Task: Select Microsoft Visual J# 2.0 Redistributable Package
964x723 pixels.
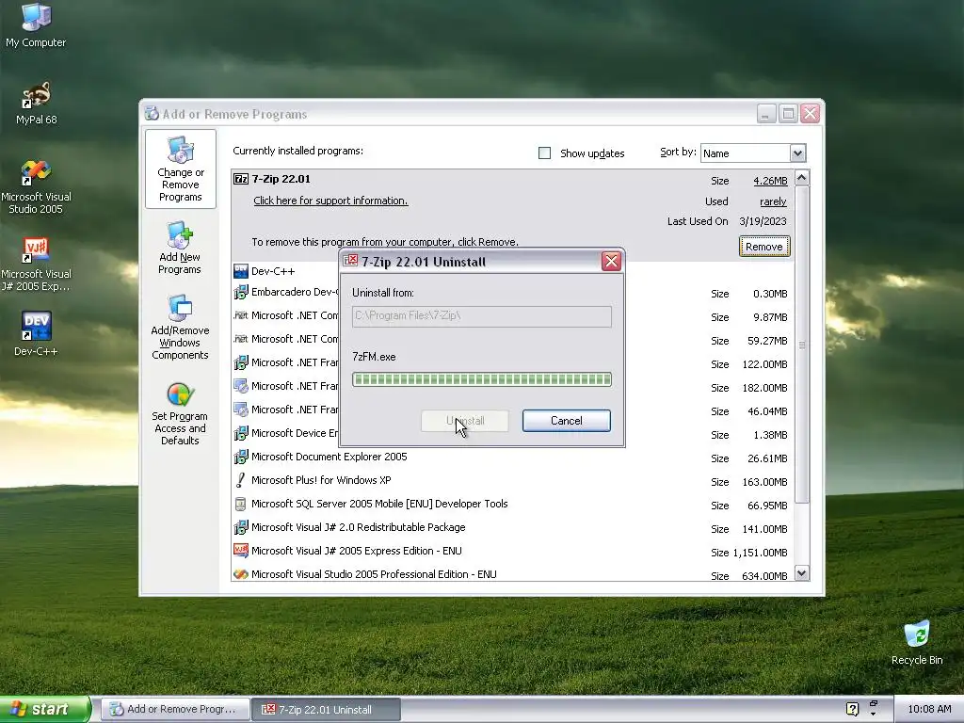Action: point(513,527)
